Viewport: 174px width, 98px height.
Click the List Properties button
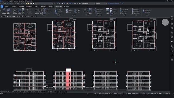[x=26, y=9]
